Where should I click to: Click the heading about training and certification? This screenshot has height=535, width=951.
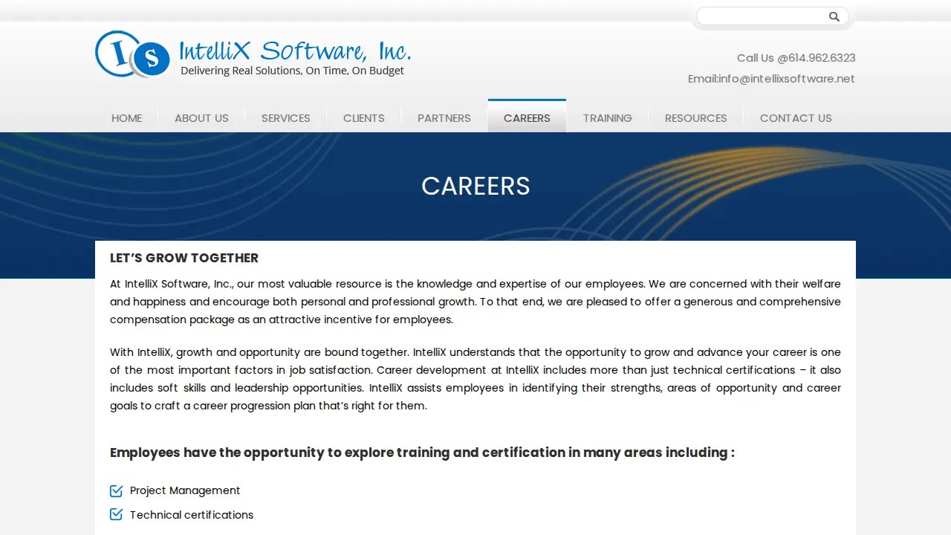click(x=422, y=453)
